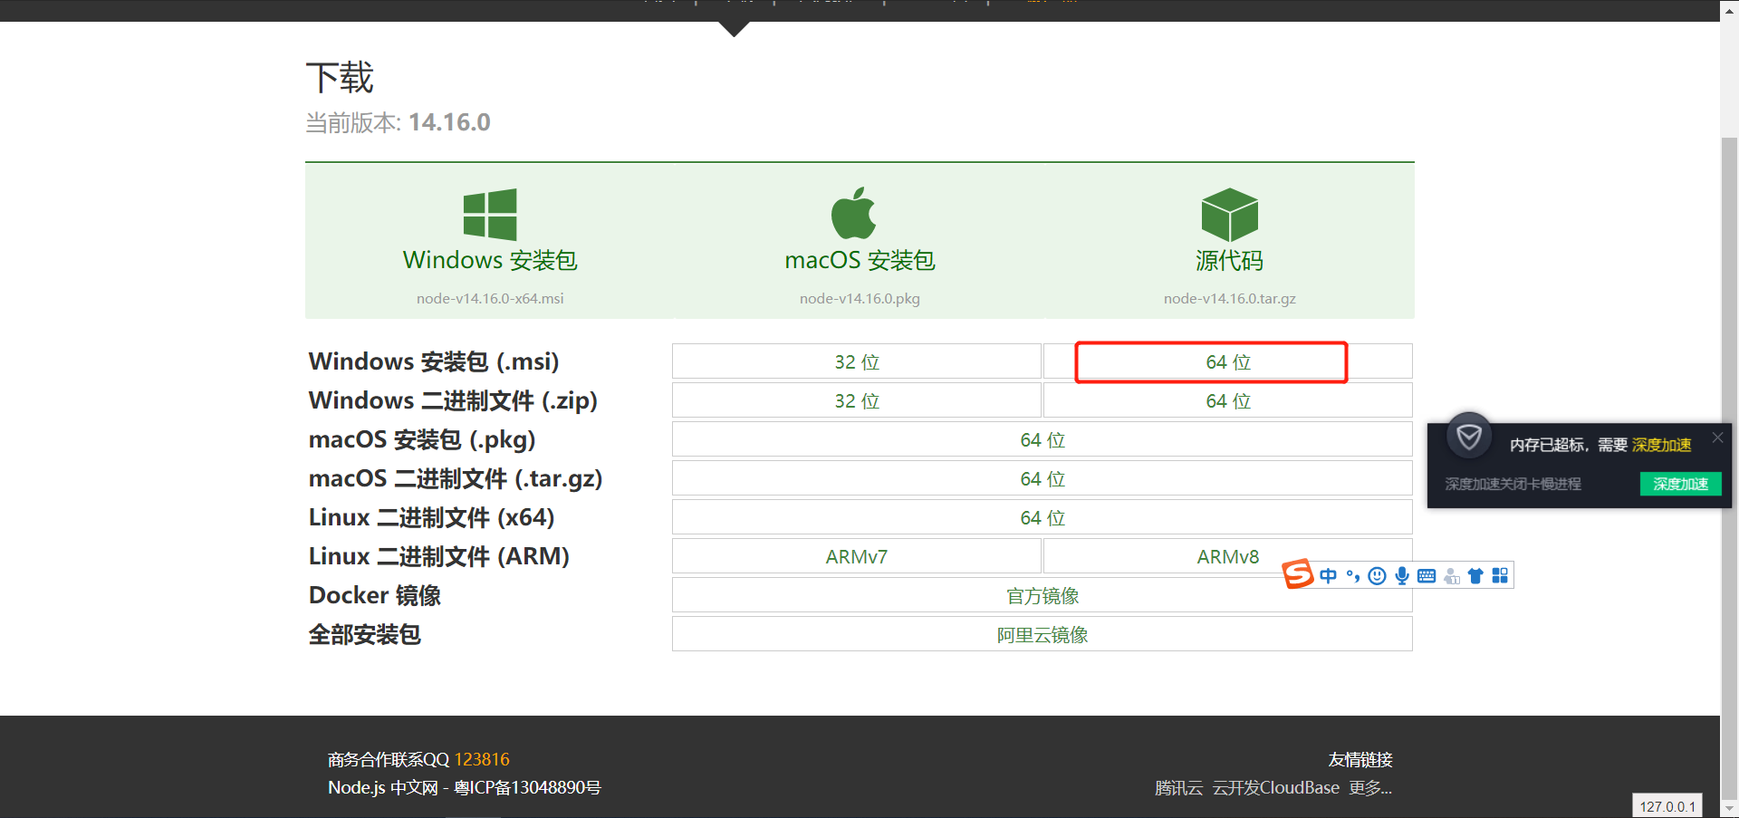Open the Sogou input method logo menu

pyautogui.click(x=1298, y=573)
